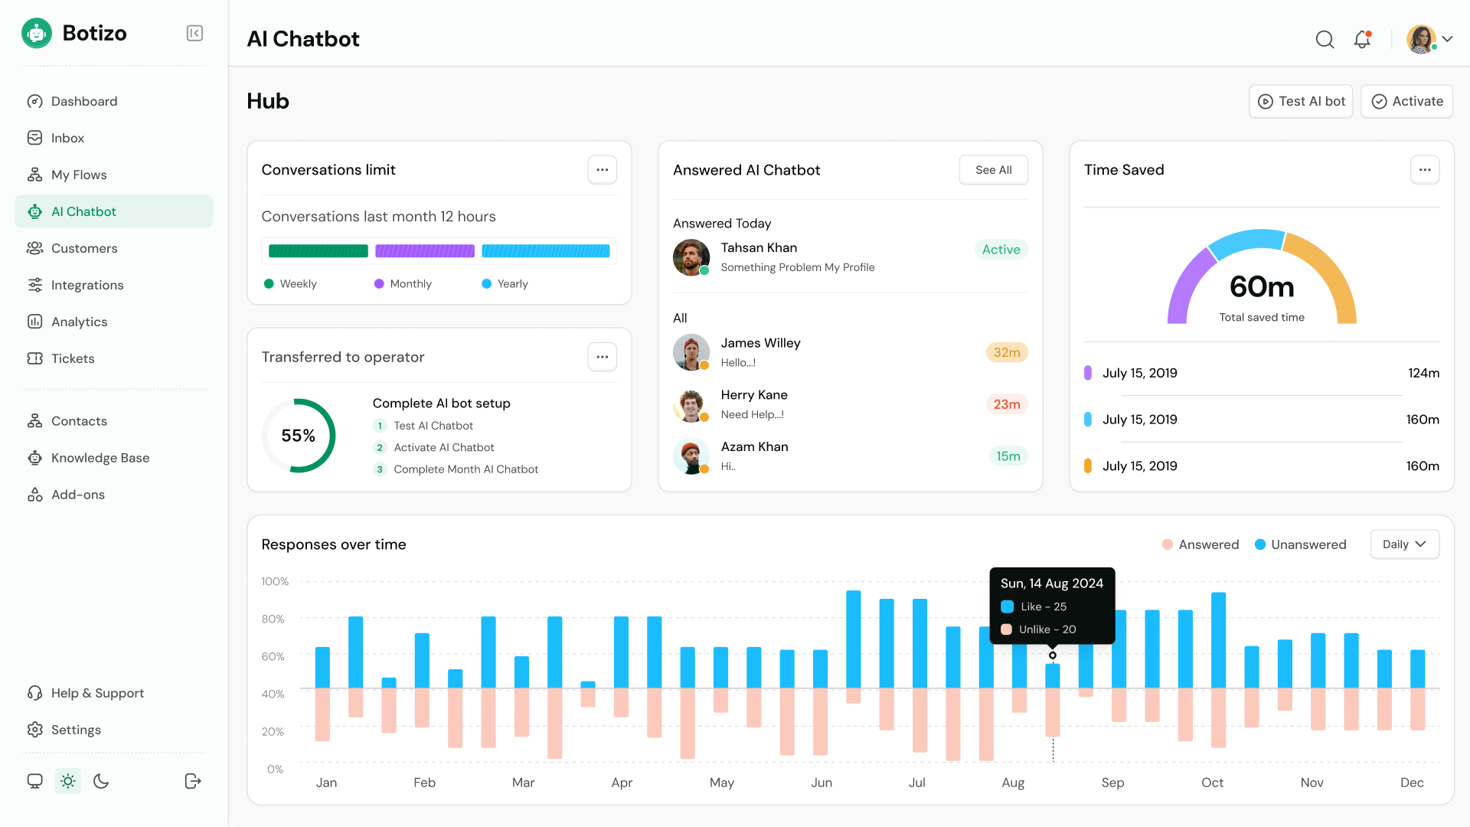Switch to the AI Chatbot section
Screen dimensions: 1470x827
(83, 211)
